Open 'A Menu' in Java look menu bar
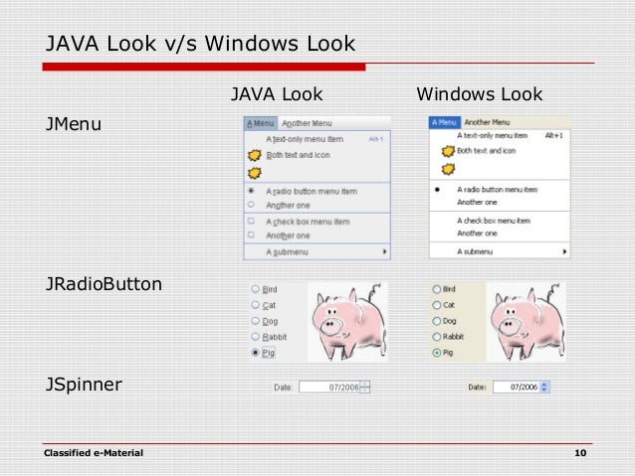Image resolution: width=635 pixels, height=476 pixels. (x=261, y=123)
